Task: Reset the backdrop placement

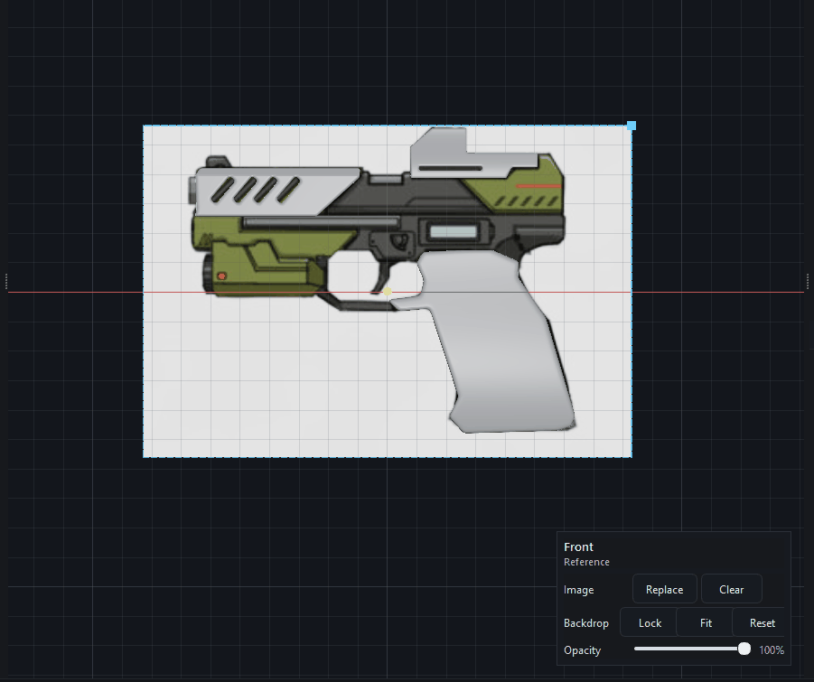Action: (x=762, y=623)
